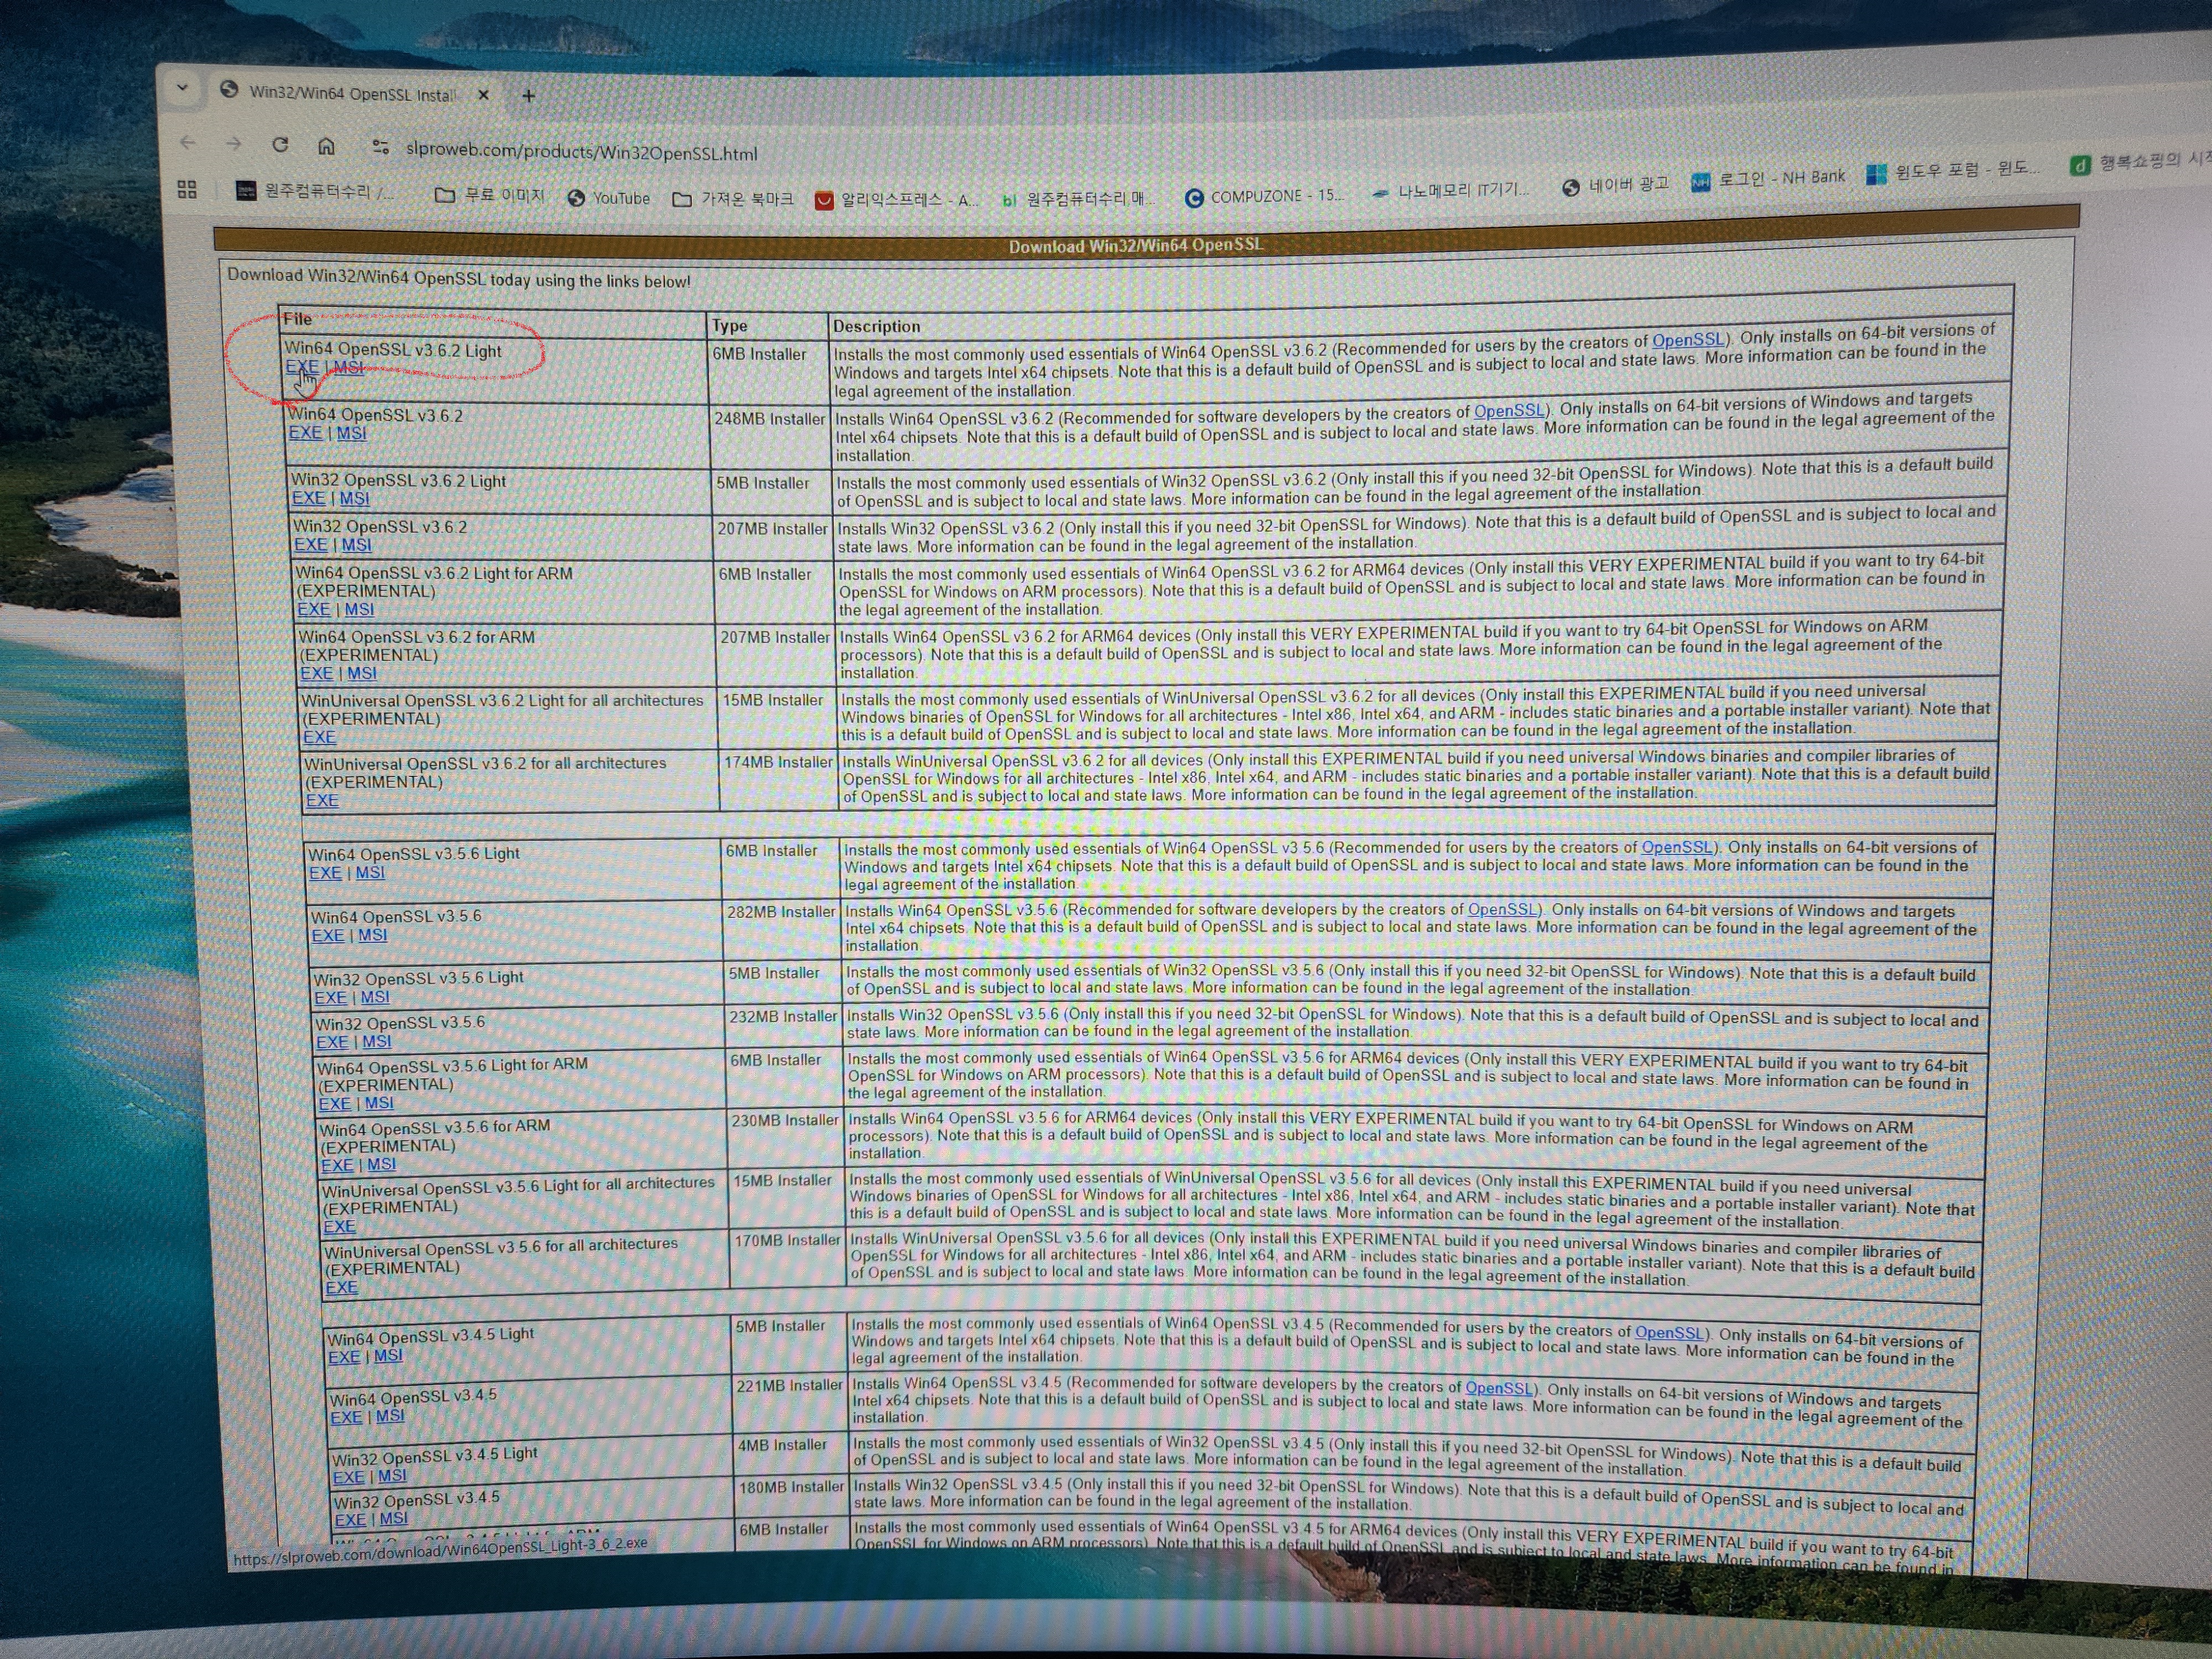Download Win32 OpenSSL v3.6.2 Light EXE
The image size is (2212, 1659).
308,498
